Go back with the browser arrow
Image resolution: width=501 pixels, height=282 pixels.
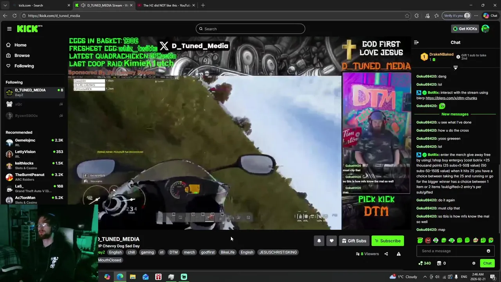(5, 16)
